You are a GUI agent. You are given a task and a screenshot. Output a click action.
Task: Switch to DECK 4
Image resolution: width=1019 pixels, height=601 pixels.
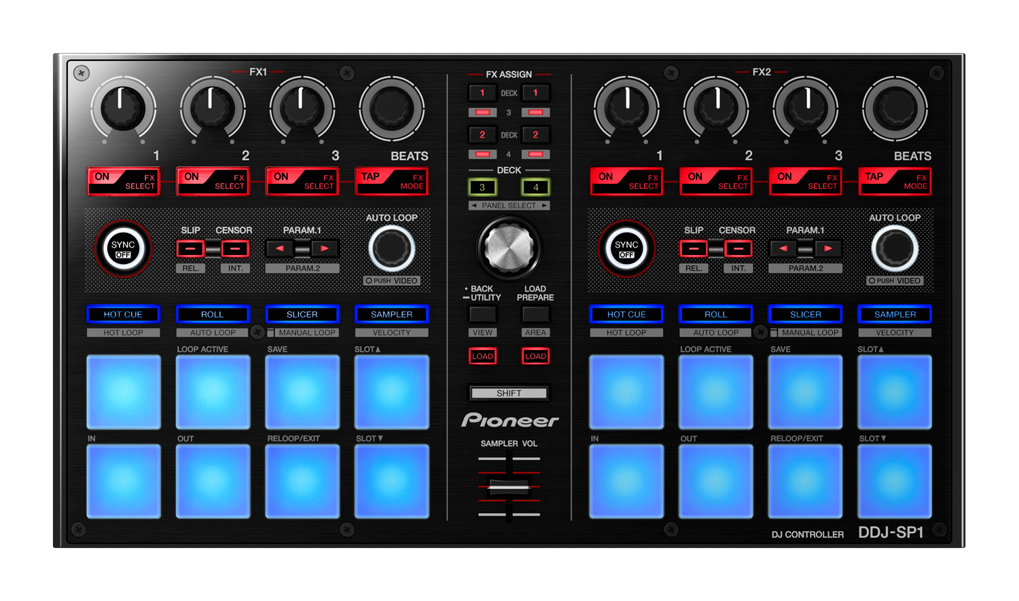[535, 187]
